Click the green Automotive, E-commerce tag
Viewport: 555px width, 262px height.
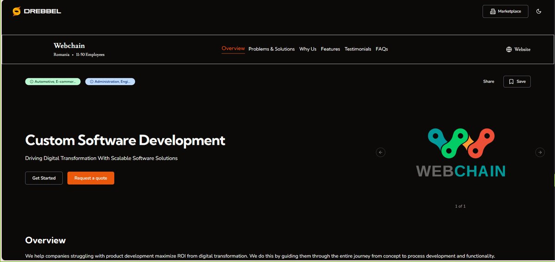(x=53, y=82)
